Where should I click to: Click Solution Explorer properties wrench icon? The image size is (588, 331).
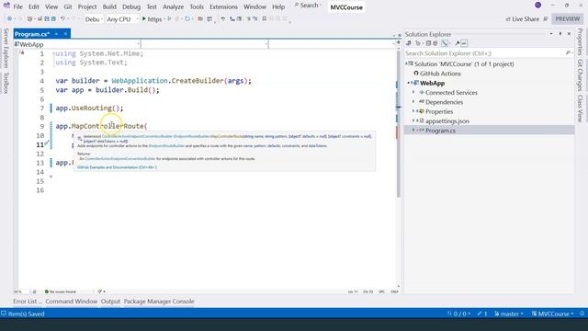coord(458,43)
